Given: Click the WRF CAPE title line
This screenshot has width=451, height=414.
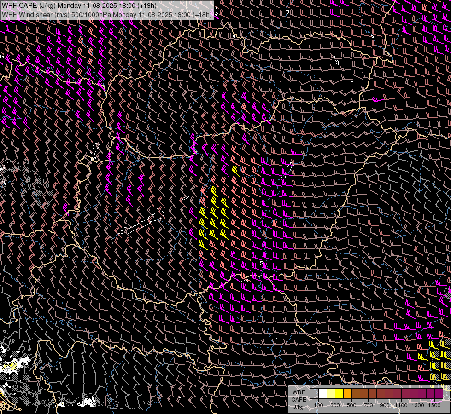Looking at the screenshot, I should 79,6.
